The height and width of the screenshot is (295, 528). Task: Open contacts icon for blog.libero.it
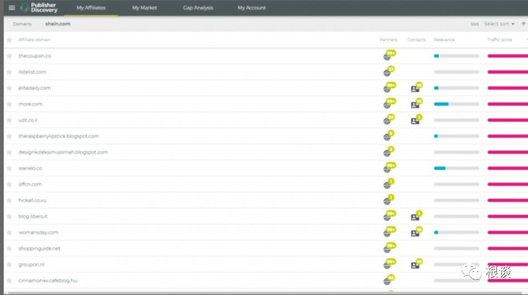click(x=417, y=215)
